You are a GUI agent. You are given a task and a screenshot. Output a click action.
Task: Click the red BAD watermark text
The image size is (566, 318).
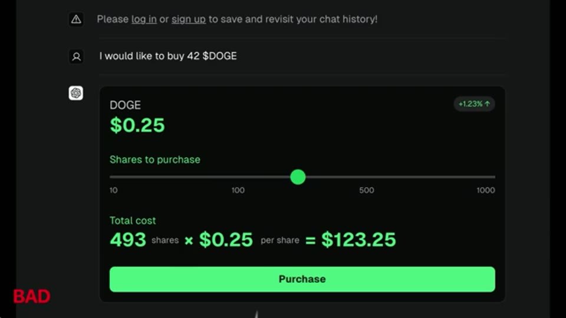pos(32,296)
